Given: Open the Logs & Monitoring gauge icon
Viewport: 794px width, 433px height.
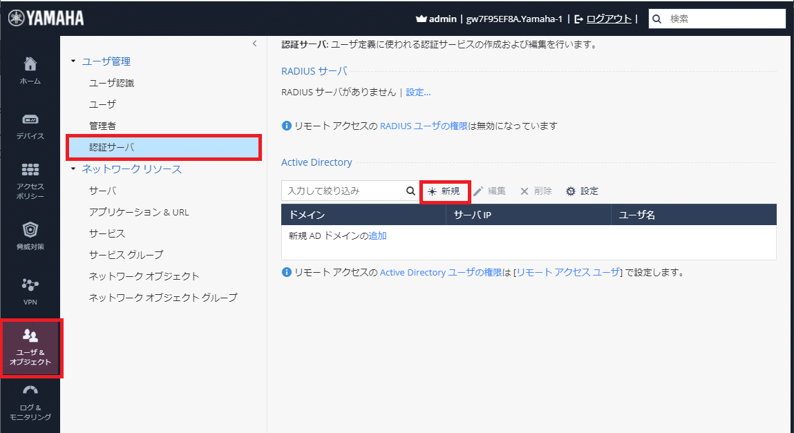Looking at the screenshot, I should (30, 392).
